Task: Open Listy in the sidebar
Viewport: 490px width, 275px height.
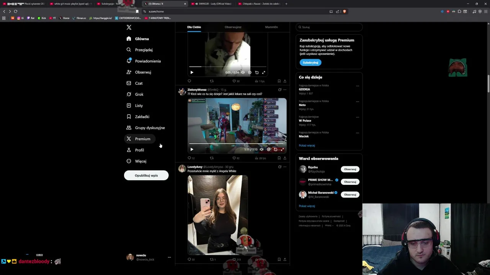Action: 134,105
